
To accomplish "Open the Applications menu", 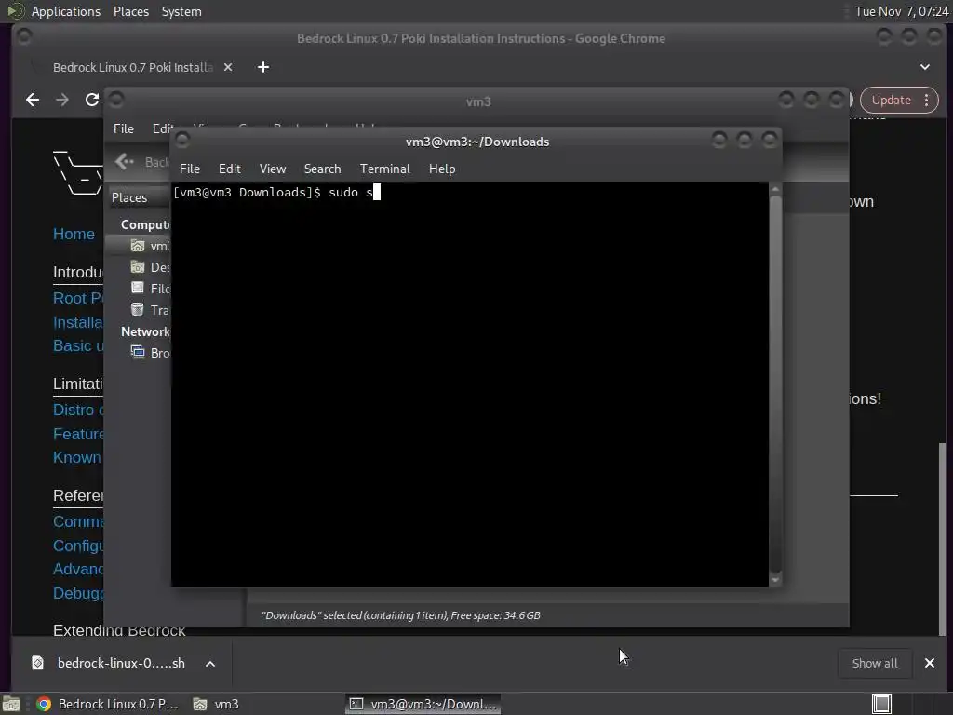I will point(66,11).
